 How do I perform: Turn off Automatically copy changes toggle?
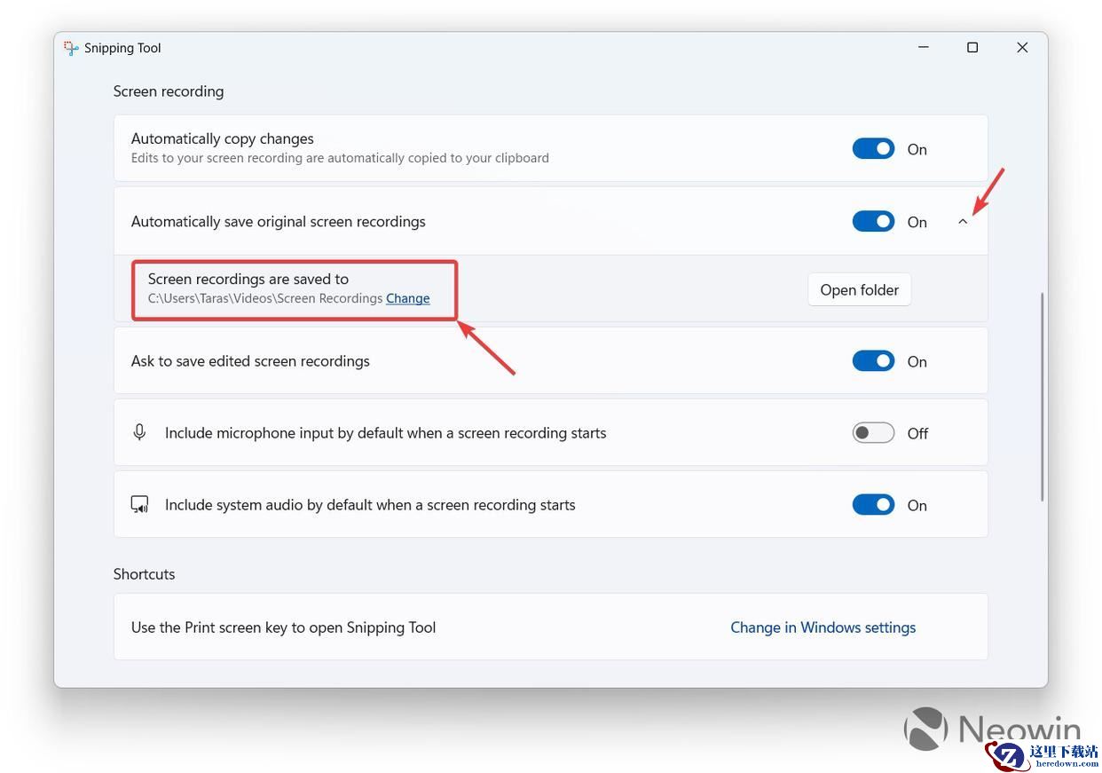click(873, 149)
